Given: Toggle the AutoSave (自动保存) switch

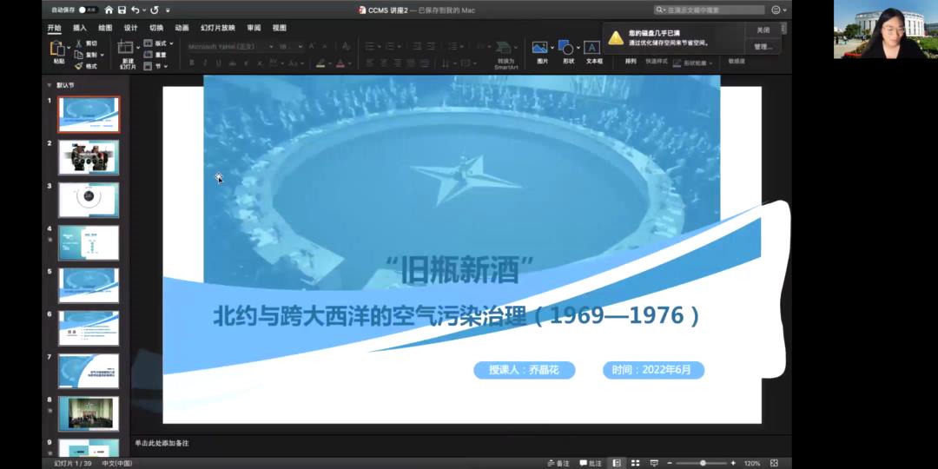Looking at the screenshot, I should (x=88, y=10).
